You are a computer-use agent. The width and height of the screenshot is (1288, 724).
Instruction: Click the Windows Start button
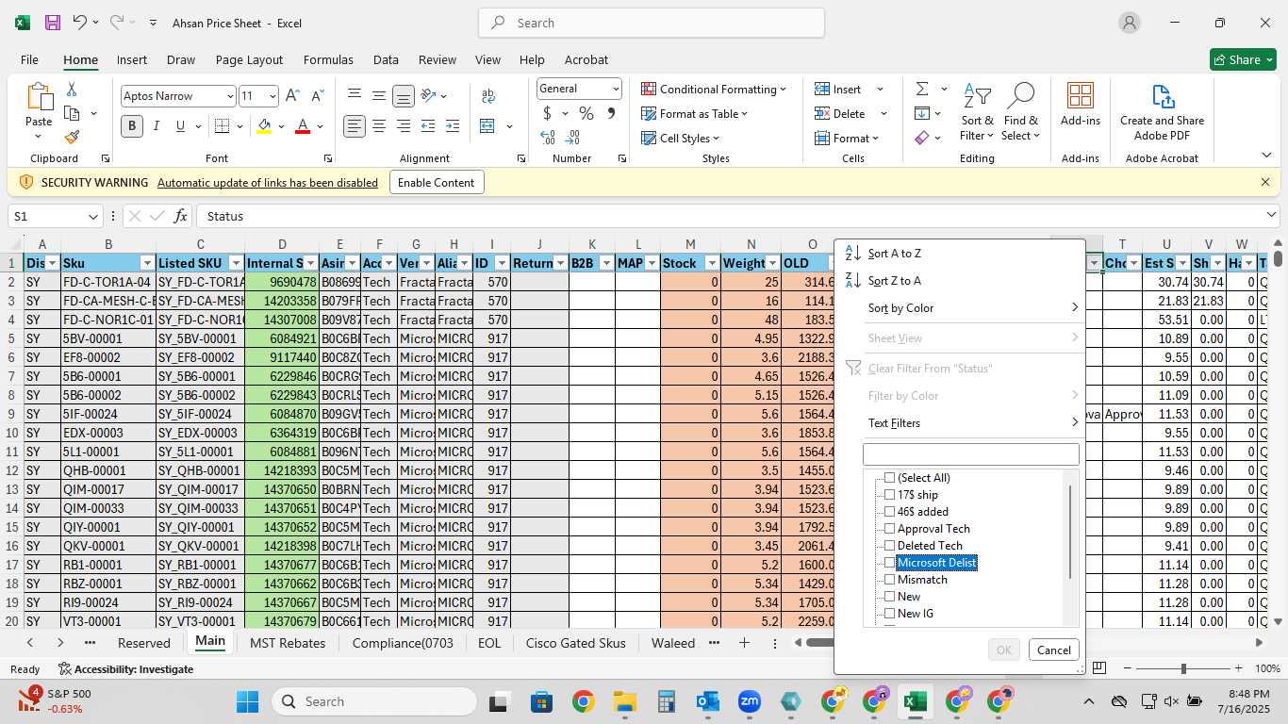click(x=247, y=701)
